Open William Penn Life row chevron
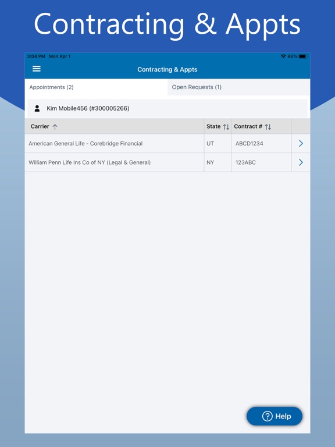 point(301,162)
